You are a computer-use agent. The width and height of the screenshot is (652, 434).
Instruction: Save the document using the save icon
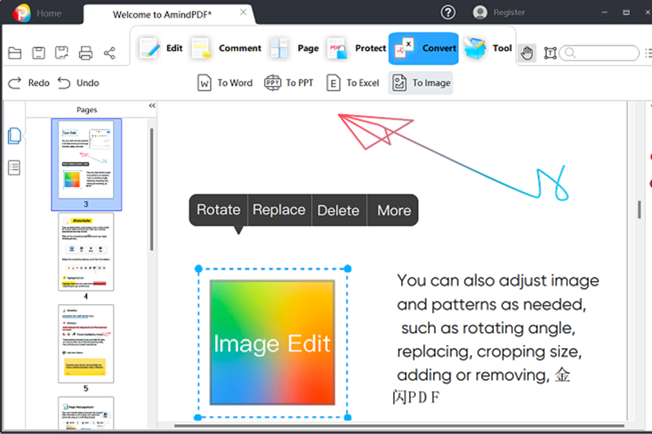[38, 53]
